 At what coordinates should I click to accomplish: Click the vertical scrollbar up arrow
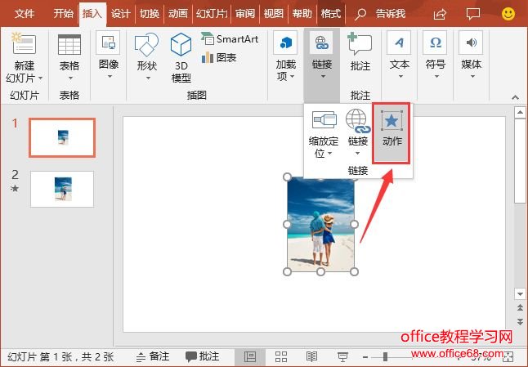coord(520,113)
